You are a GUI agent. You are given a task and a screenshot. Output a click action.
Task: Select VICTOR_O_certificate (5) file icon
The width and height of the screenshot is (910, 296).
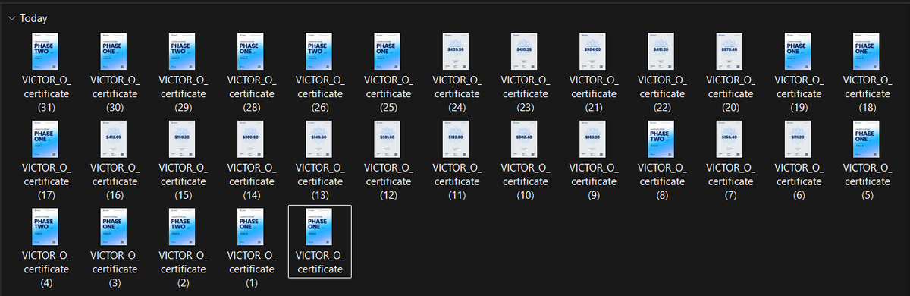click(x=866, y=139)
